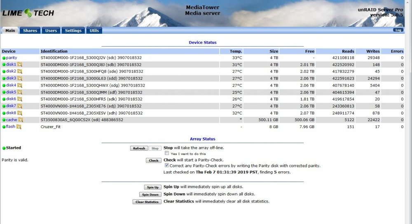This screenshot has height=224, width=412.
Task: Start a parity Check
Action: tap(154, 161)
